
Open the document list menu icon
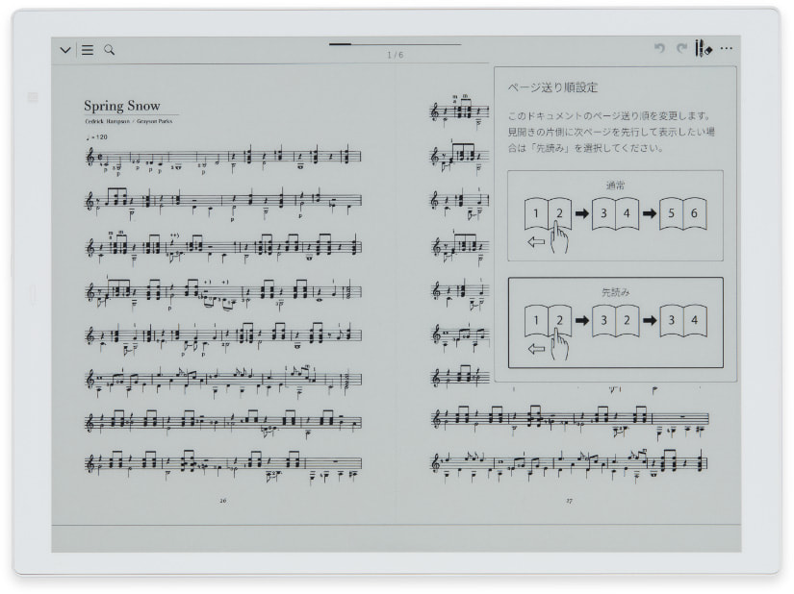88,50
